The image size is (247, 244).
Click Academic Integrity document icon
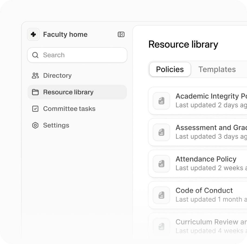(x=161, y=101)
